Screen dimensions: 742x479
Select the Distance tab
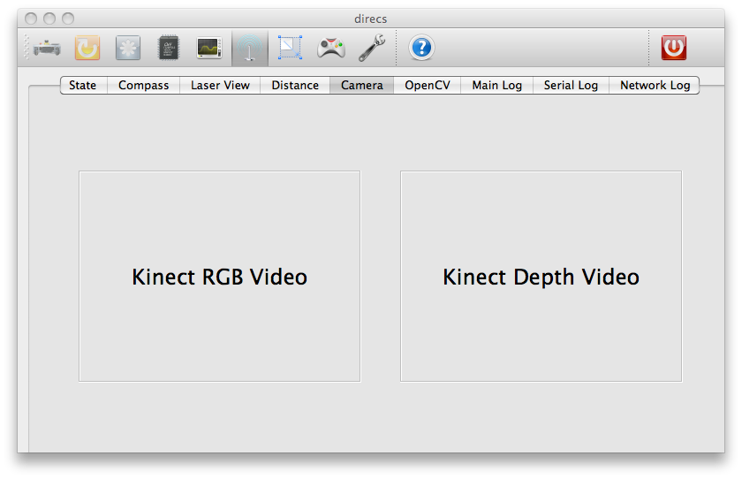point(295,85)
